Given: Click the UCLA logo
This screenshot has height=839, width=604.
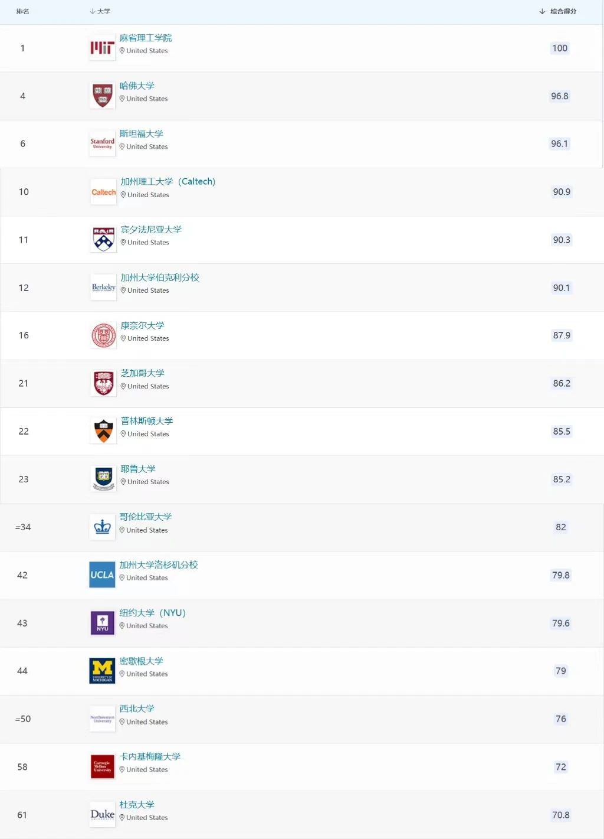Looking at the screenshot, I should tap(102, 575).
